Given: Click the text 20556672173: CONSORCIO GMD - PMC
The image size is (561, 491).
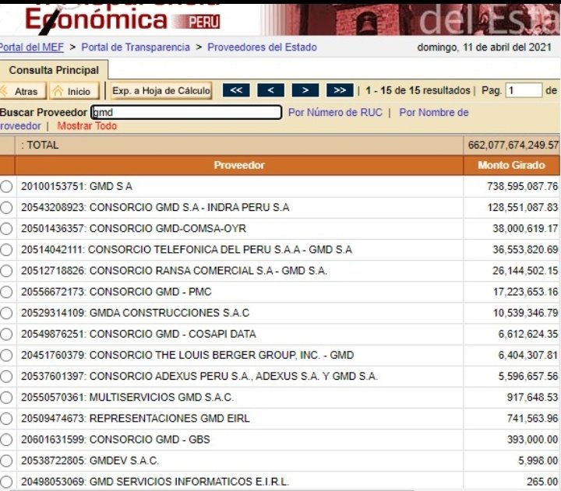Looking at the screenshot, I should tap(116, 292).
